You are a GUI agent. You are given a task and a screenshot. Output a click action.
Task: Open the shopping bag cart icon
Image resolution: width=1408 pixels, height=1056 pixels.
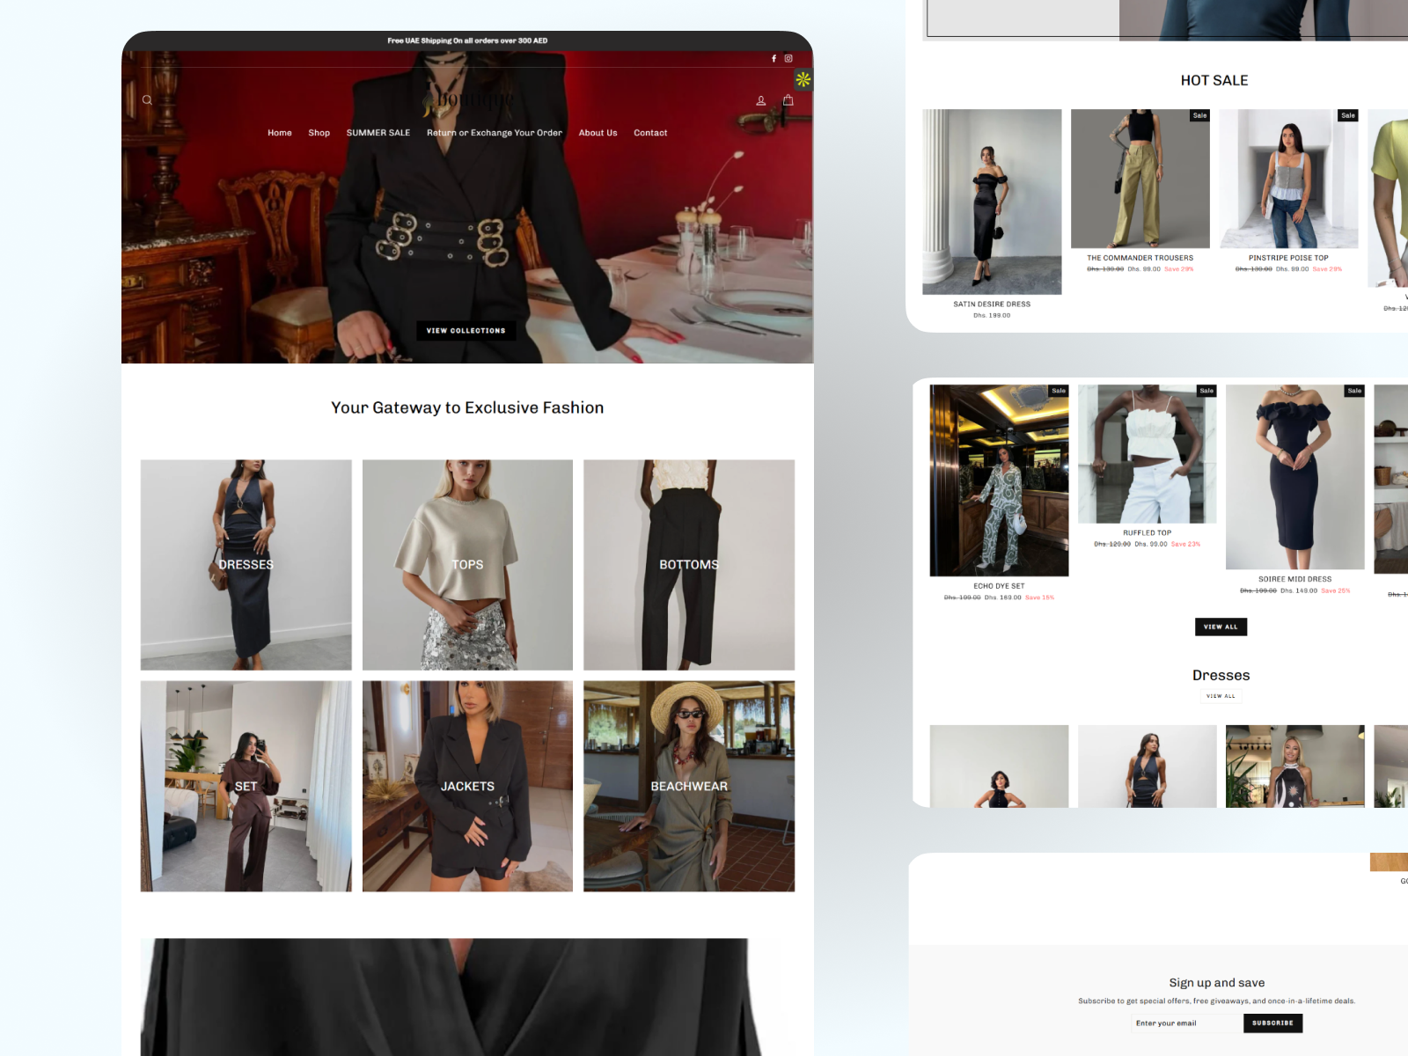(x=788, y=100)
